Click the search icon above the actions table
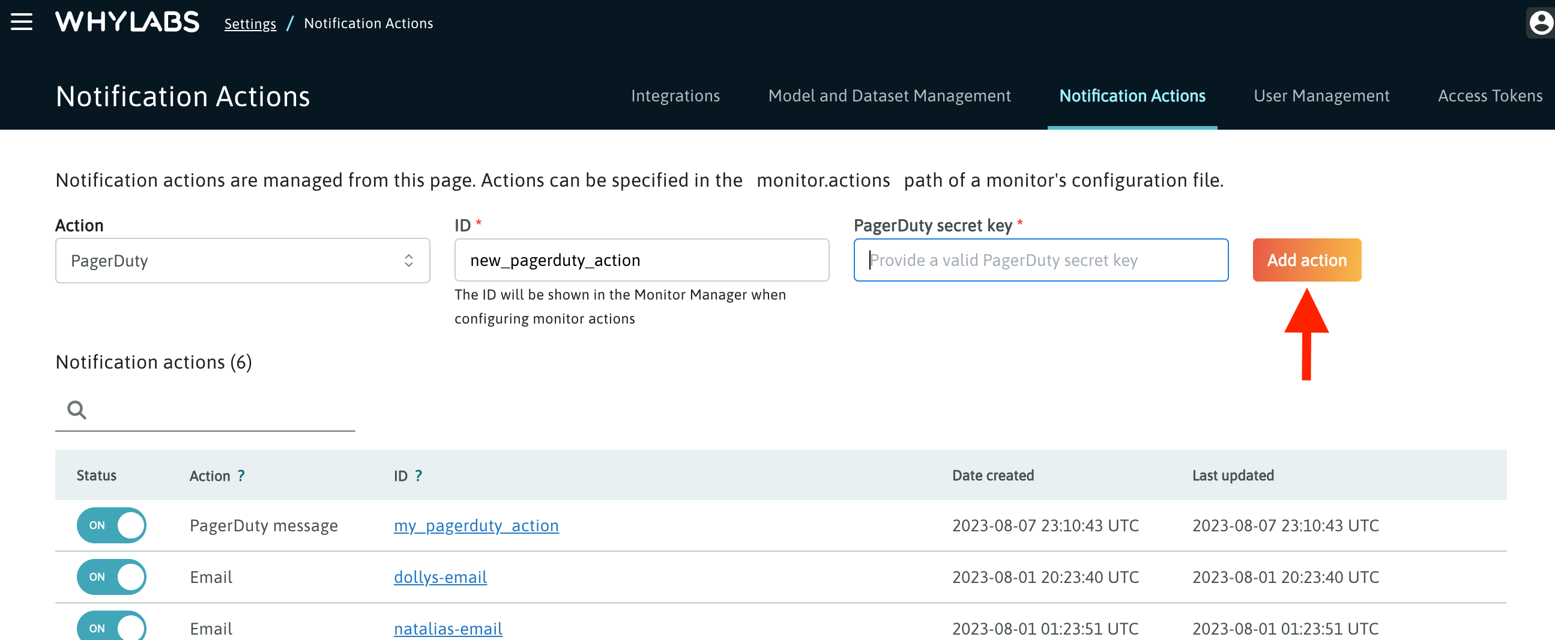This screenshot has height=640, width=1555. (x=77, y=409)
